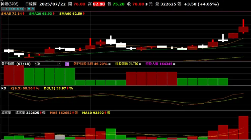Click the stock name 神達(3706)
The image size is (251, 140).
[9, 4]
